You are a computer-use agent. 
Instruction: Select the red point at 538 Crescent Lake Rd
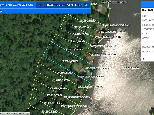(x=102, y=28)
